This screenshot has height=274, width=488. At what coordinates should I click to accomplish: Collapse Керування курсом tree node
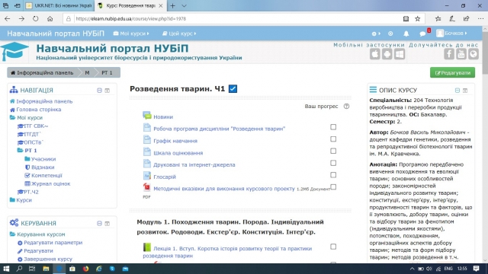coord(12,234)
